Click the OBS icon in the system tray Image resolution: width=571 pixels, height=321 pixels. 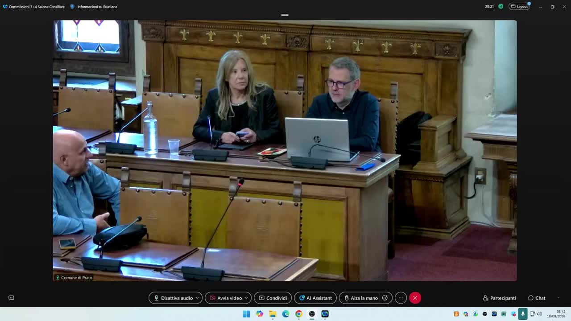[485, 314]
